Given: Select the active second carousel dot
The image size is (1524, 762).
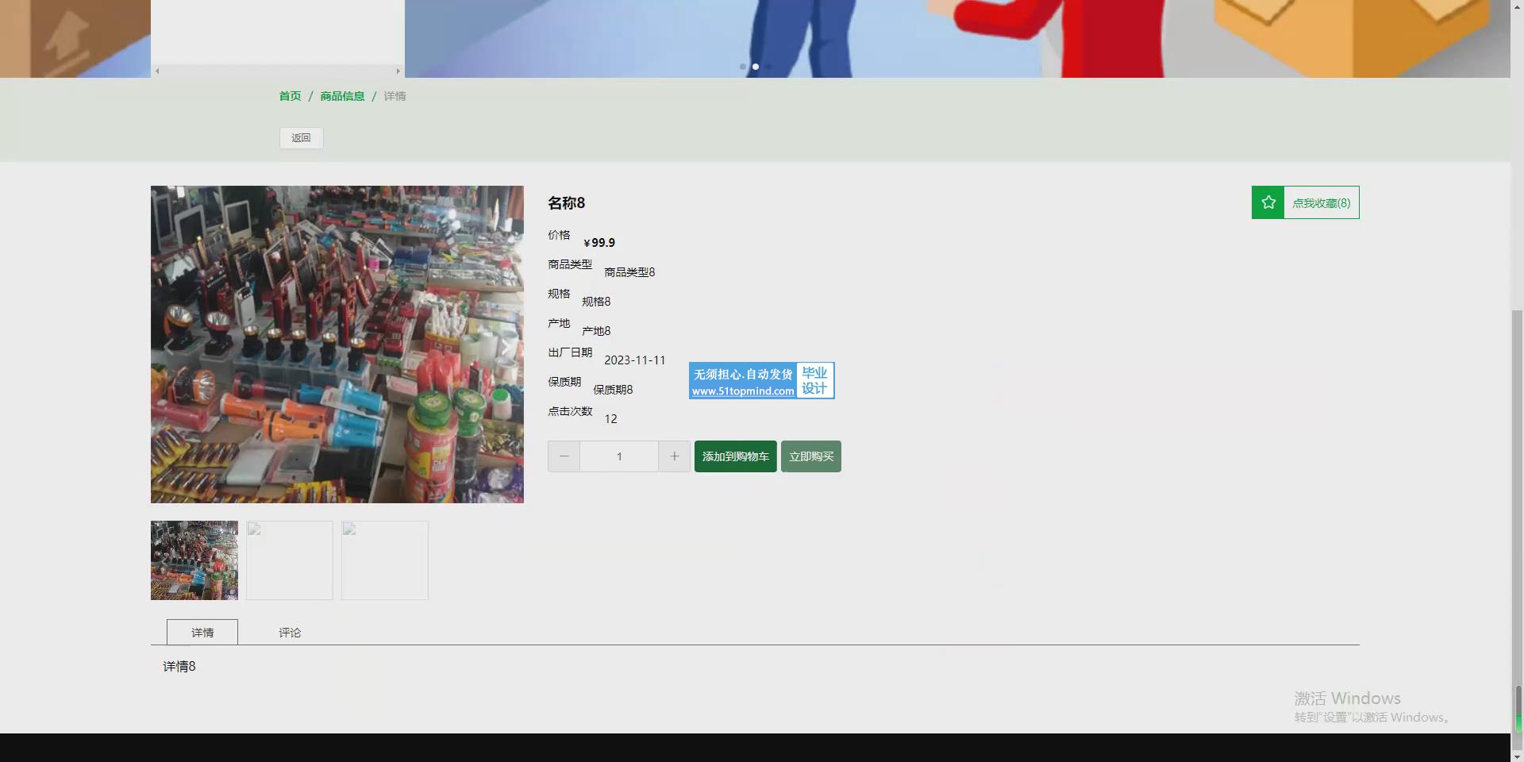Looking at the screenshot, I should pyautogui.click(x=756, y=67).
